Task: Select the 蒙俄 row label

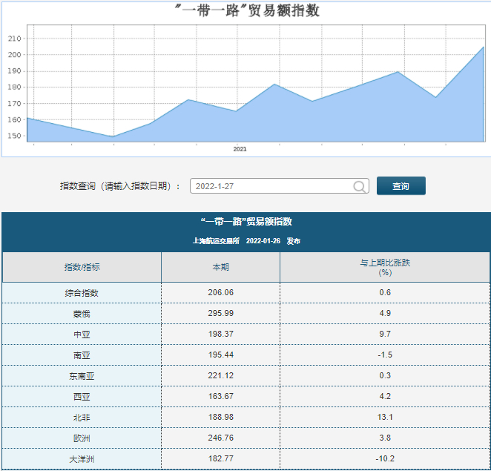Action: (82, 314)
